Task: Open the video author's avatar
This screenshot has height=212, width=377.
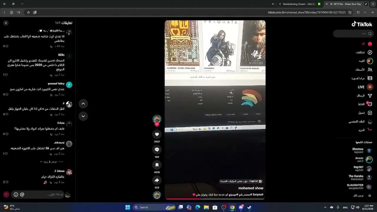Action: point(157,119)
